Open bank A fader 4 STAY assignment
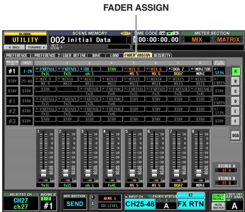 (112, 69)
